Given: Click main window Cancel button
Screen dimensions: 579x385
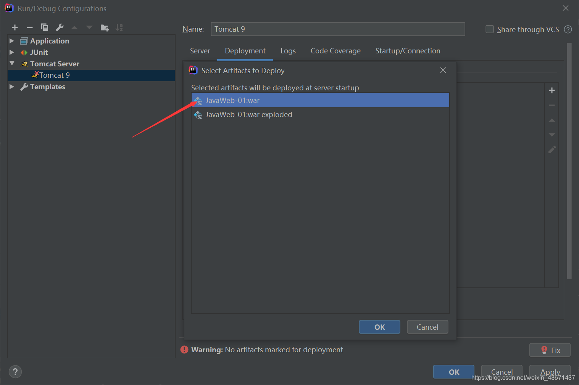Looking at the screenshot, I should coord(502,372).
